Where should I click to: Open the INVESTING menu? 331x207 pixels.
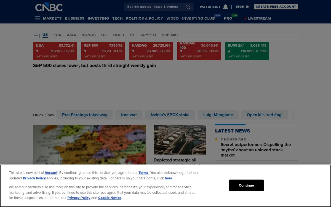click(x=98, y=18)
